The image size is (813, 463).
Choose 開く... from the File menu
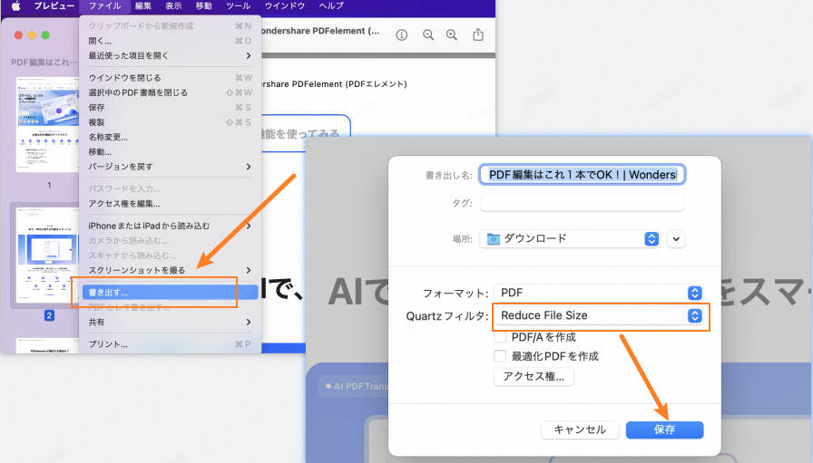click(x=169, y=41)
